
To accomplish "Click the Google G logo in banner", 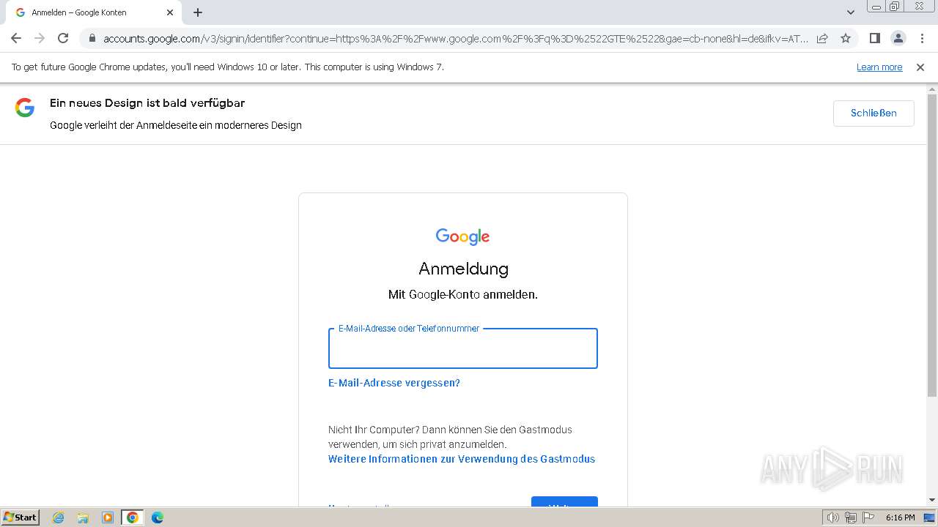I will [x=25, y=108].
